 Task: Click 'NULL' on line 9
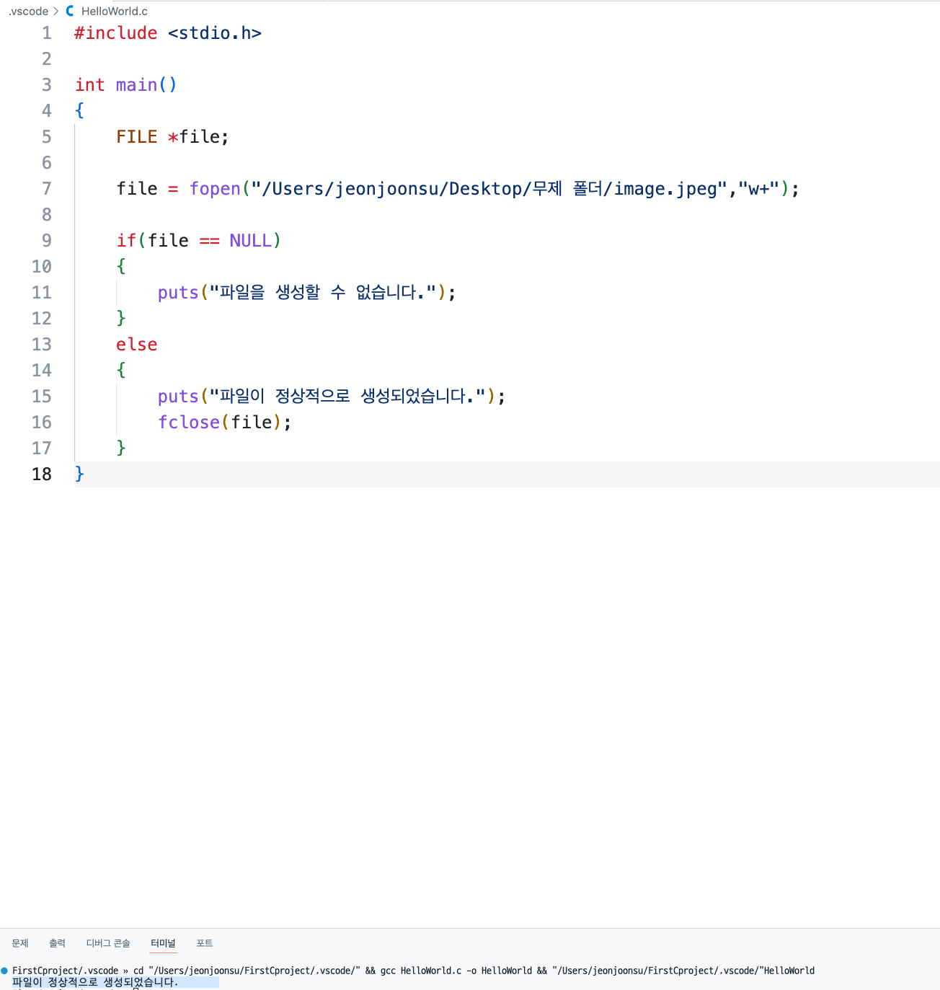click(250, 241)
